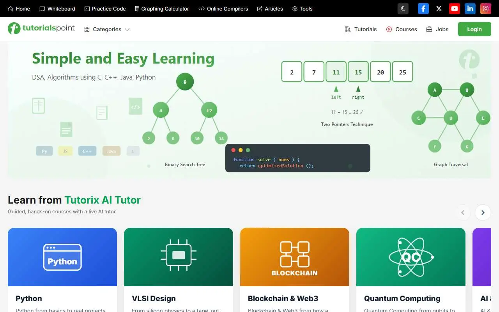Open the VLSI Design chip thumbnail
This screenshot has height=312, width=499.
179,257
